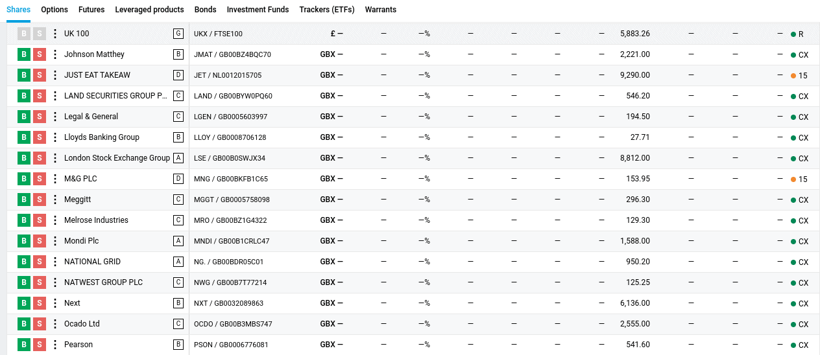The image size is (820, 355).
Task: Sell LAND SECURITIES GROUP shares
Action: click(x=40, y=96)
